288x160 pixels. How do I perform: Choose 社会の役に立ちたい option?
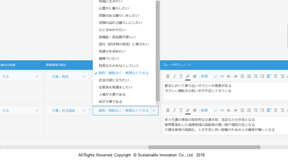coord(114,80)
